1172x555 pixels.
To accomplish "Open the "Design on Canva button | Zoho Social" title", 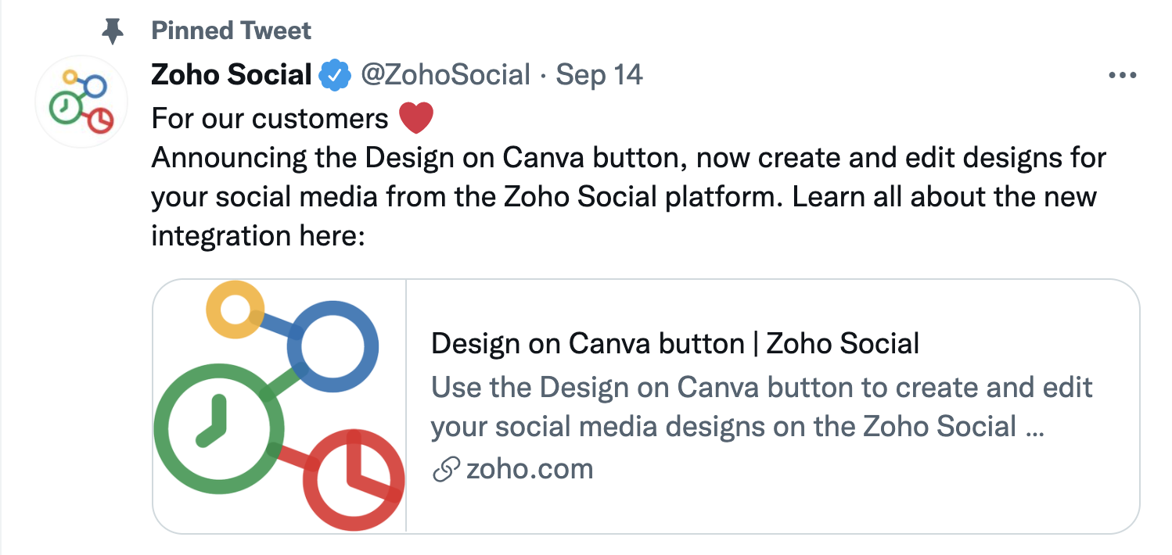I will click(x=674, y=343).
